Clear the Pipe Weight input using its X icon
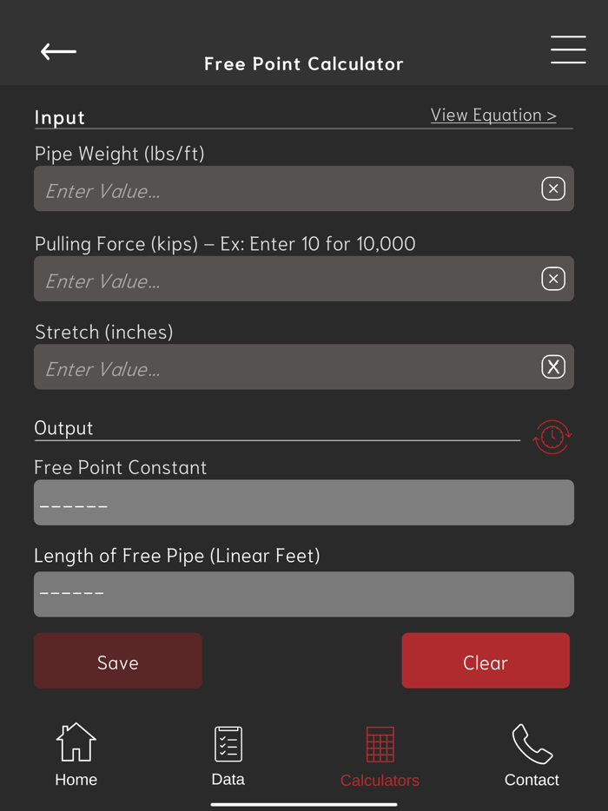The width and height of the screenshot is (608, 811). [553, 188]
